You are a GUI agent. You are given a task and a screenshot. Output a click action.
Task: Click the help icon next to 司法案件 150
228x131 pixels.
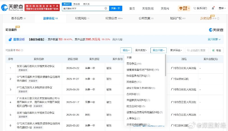tap(22, 50)
